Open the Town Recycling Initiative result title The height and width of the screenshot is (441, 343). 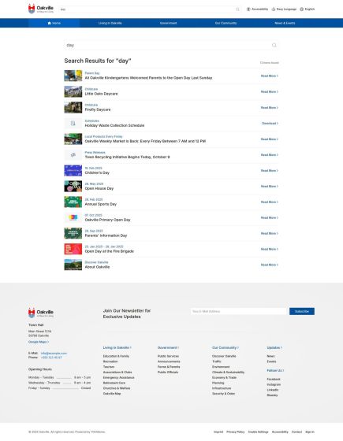(127, 157)
